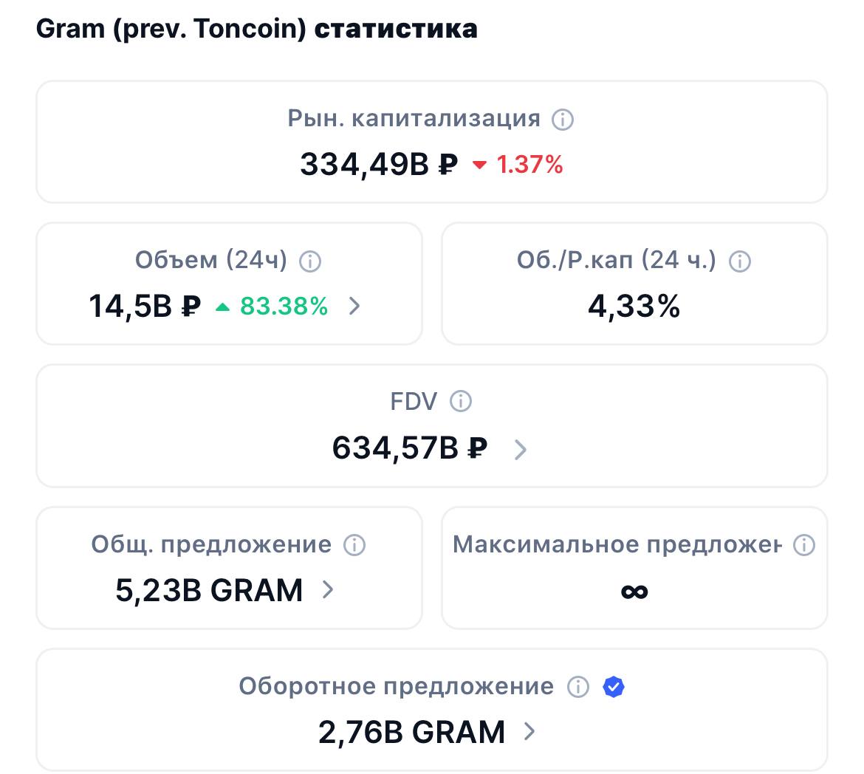The image size is (864, 774).
Task: Click the 1.37% red change indicator
Action: 518,164
